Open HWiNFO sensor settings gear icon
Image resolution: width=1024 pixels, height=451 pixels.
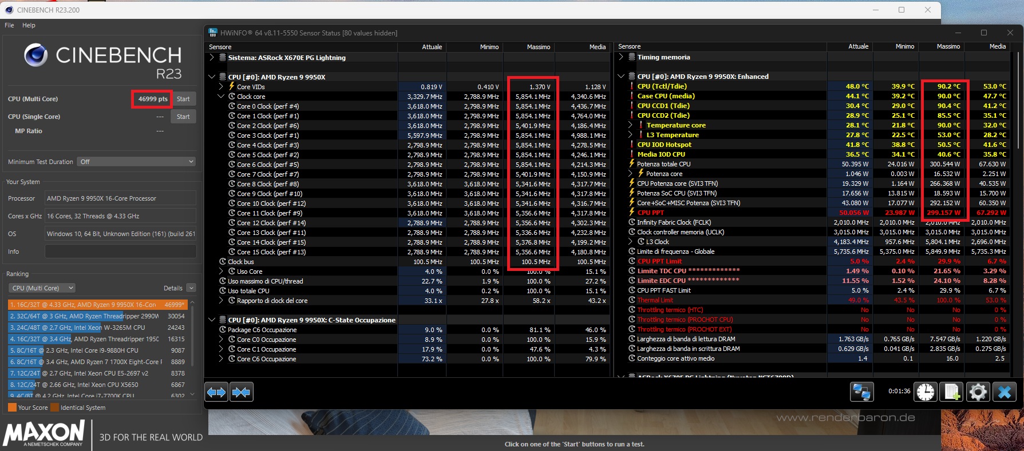978,392
